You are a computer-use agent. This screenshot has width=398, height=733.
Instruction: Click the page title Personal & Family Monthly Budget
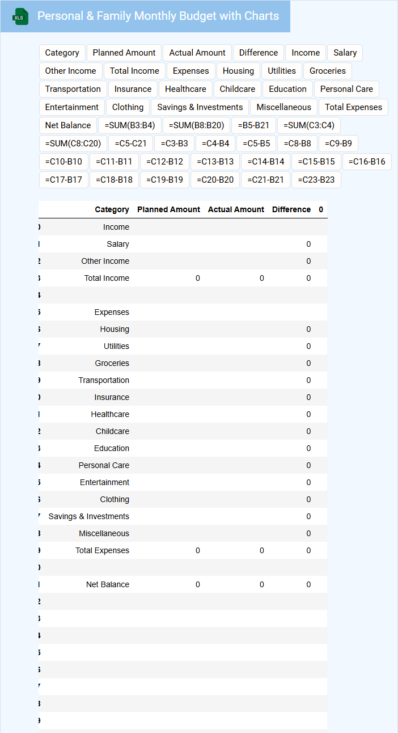click(x=158, y=16)
